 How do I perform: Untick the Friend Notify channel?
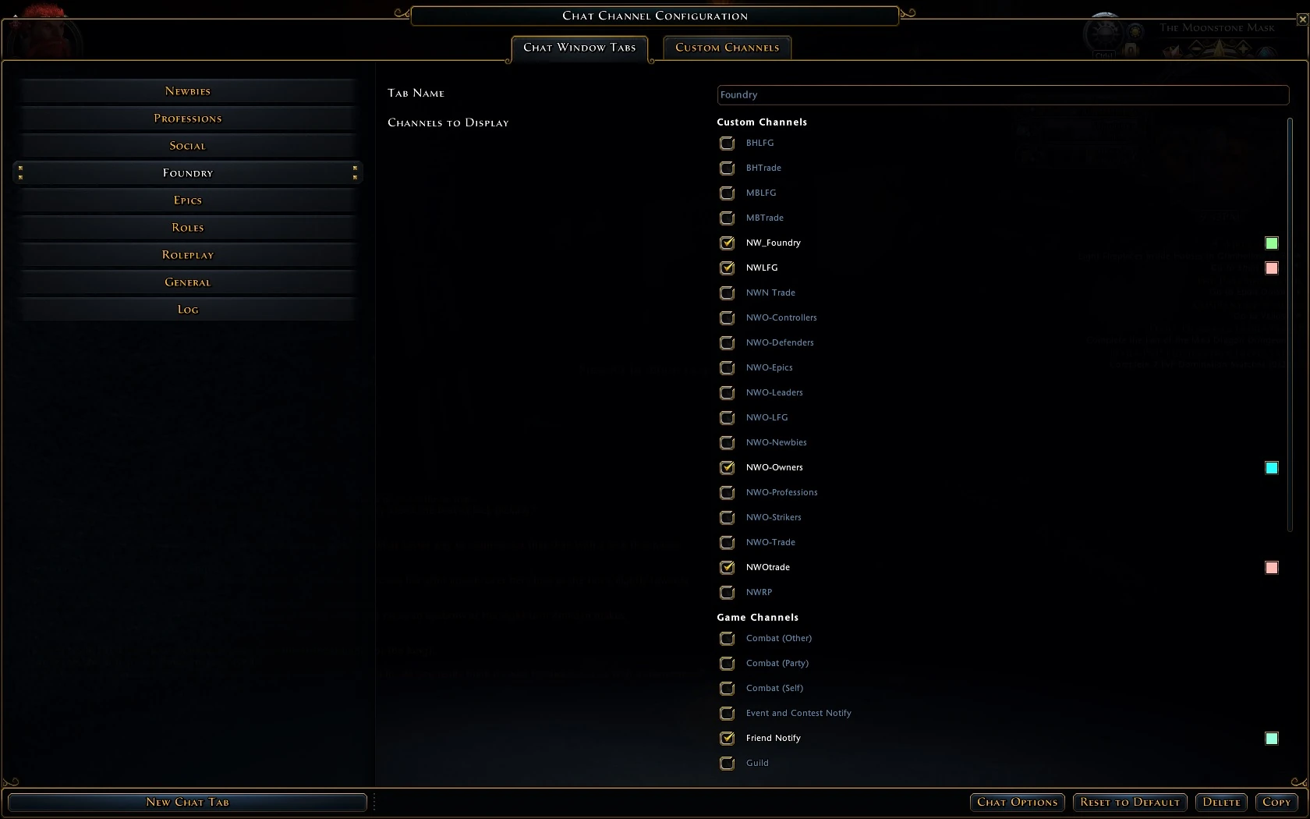(727, 739)
